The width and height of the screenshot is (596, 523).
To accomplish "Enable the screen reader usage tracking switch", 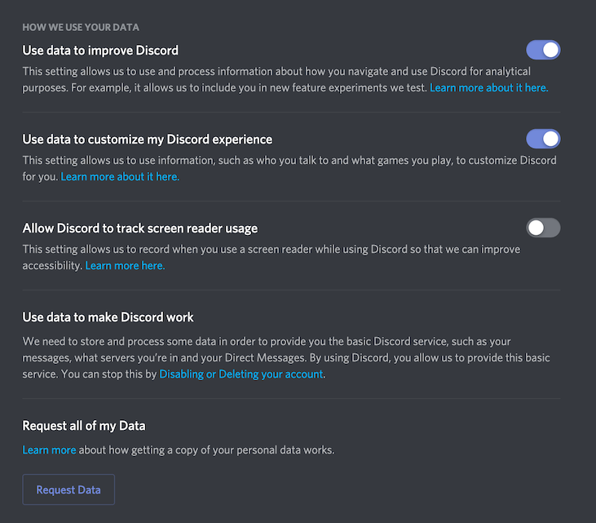I will pyautogui.click(x=543, y=228).
